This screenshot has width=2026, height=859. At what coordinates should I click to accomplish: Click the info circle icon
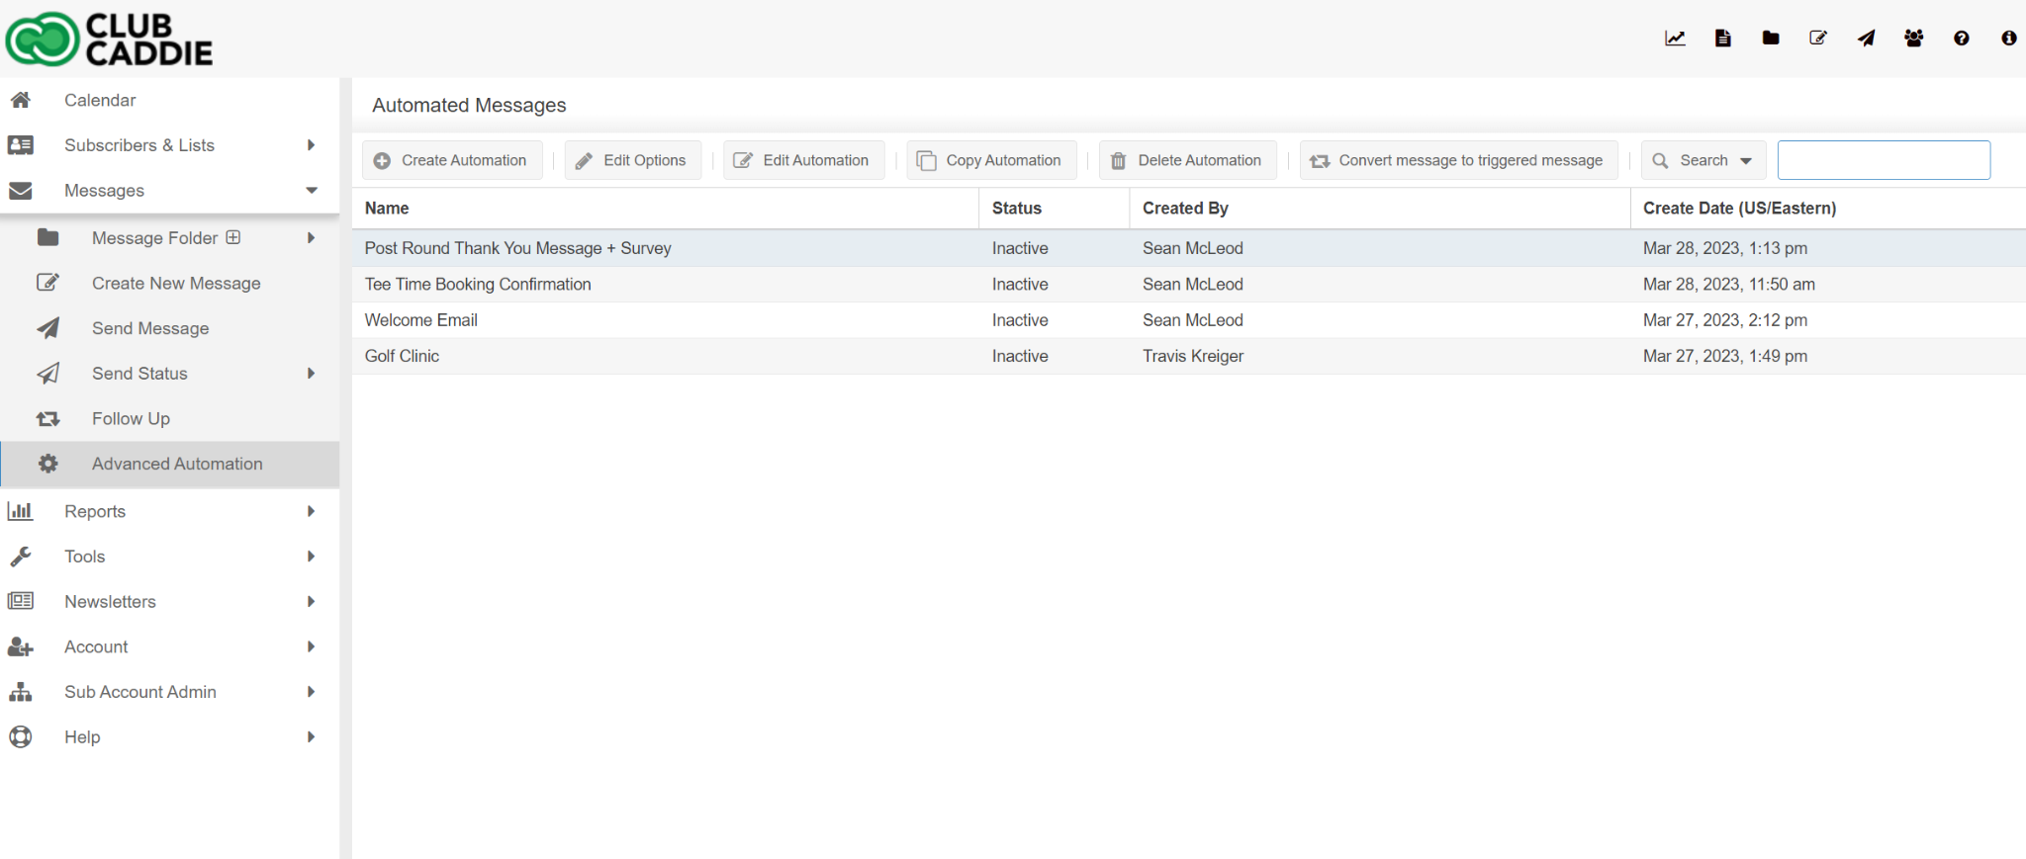click(2008, 39)
